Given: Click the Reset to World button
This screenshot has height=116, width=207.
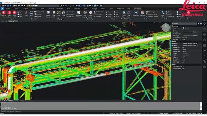Looking at the screenshot, I should 39,12.
